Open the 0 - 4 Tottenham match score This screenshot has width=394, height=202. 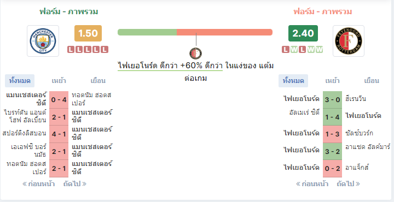pyautogui.click(x=59, y=100)
